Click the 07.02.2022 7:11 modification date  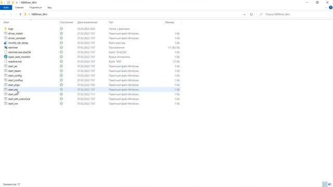click(x=86, y=94)
